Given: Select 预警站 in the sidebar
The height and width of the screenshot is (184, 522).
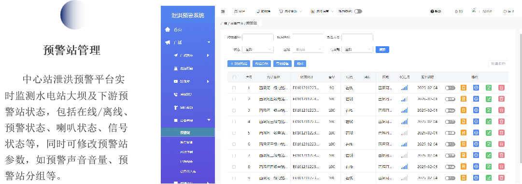Looking at the screenshot, I should click(188, 132).
